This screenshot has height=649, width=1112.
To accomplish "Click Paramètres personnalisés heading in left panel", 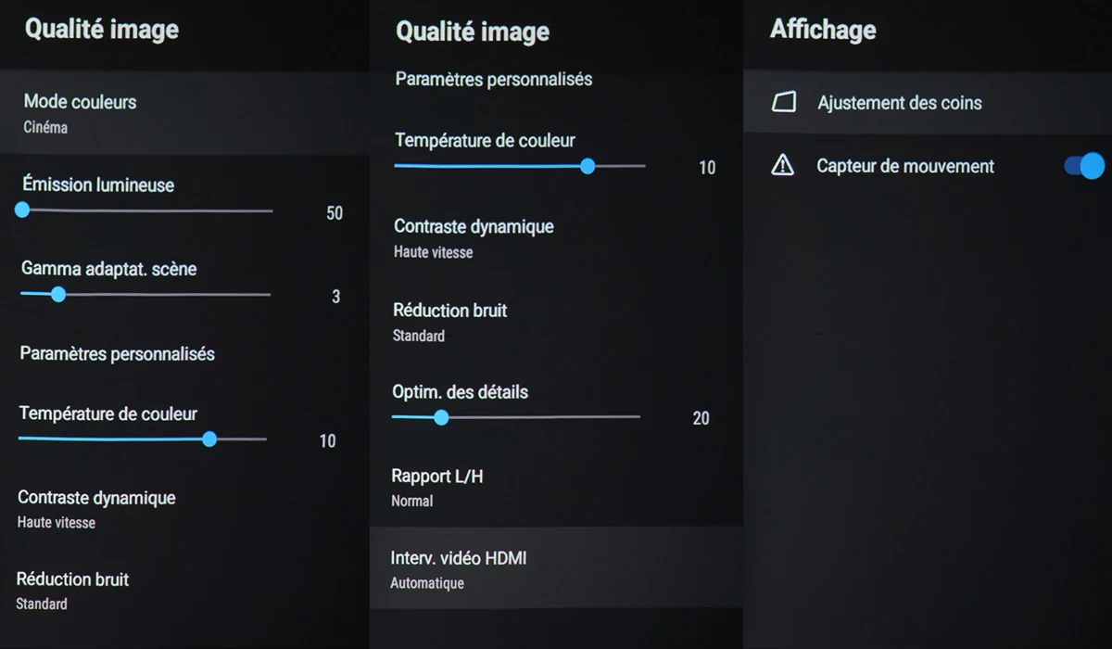I will [117, 354].
